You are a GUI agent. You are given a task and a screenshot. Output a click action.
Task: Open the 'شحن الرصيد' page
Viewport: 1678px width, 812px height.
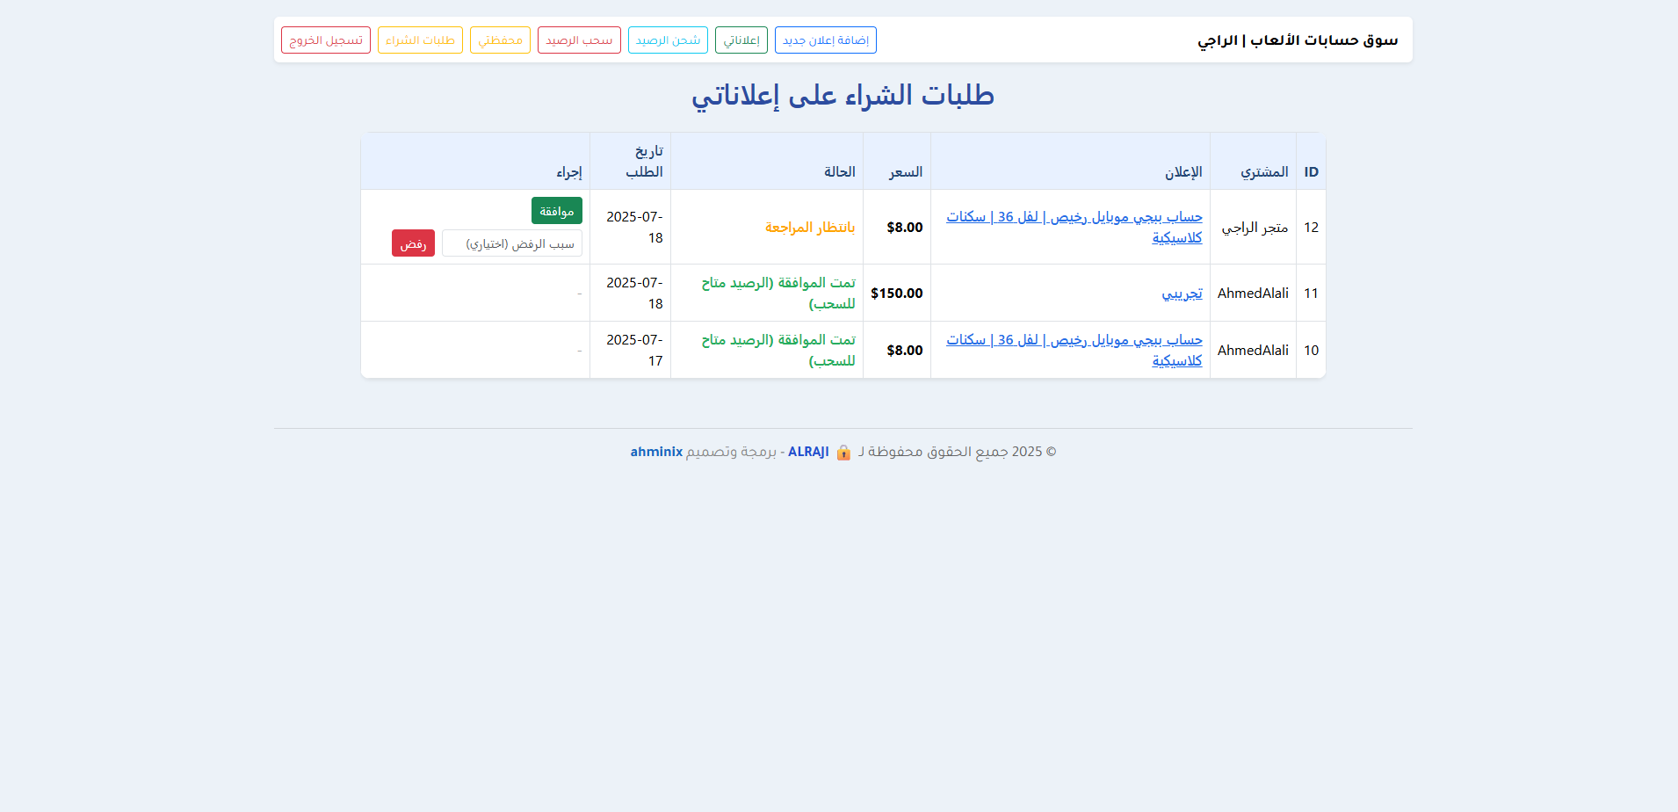pos(668,40)
